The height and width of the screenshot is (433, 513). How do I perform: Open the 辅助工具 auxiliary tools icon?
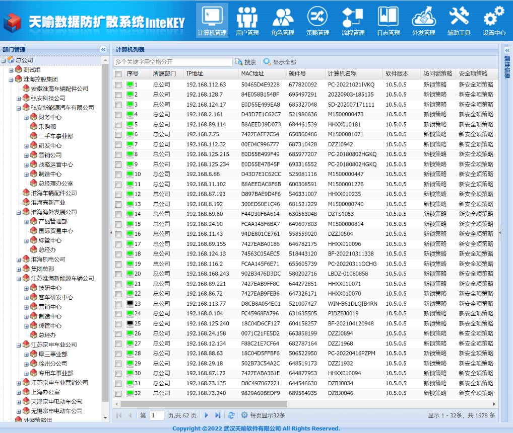pos(459,21)
